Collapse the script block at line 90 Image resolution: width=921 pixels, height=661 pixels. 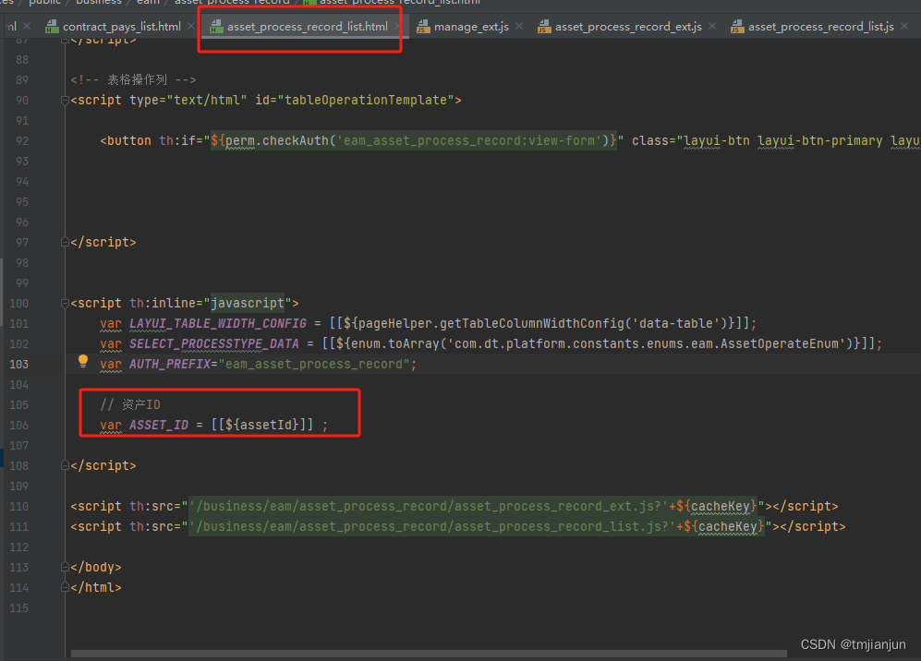pyautogui.click(x=65, y=101)
